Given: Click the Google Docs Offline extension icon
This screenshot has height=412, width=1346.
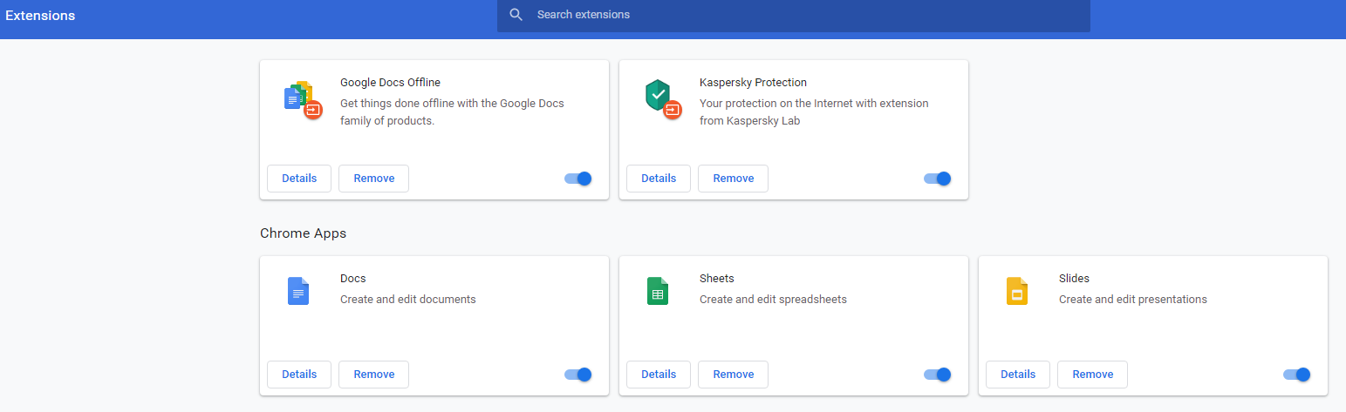Looking at the screenshot, I should [302, 98].
